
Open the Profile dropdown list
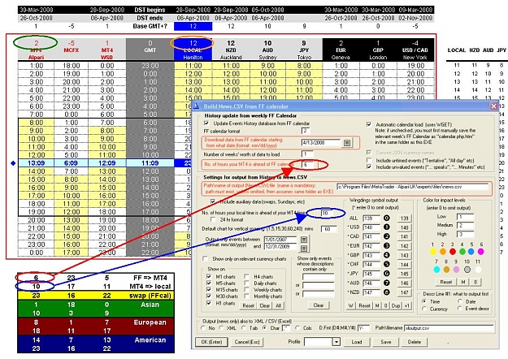click(x=336, y=342)
